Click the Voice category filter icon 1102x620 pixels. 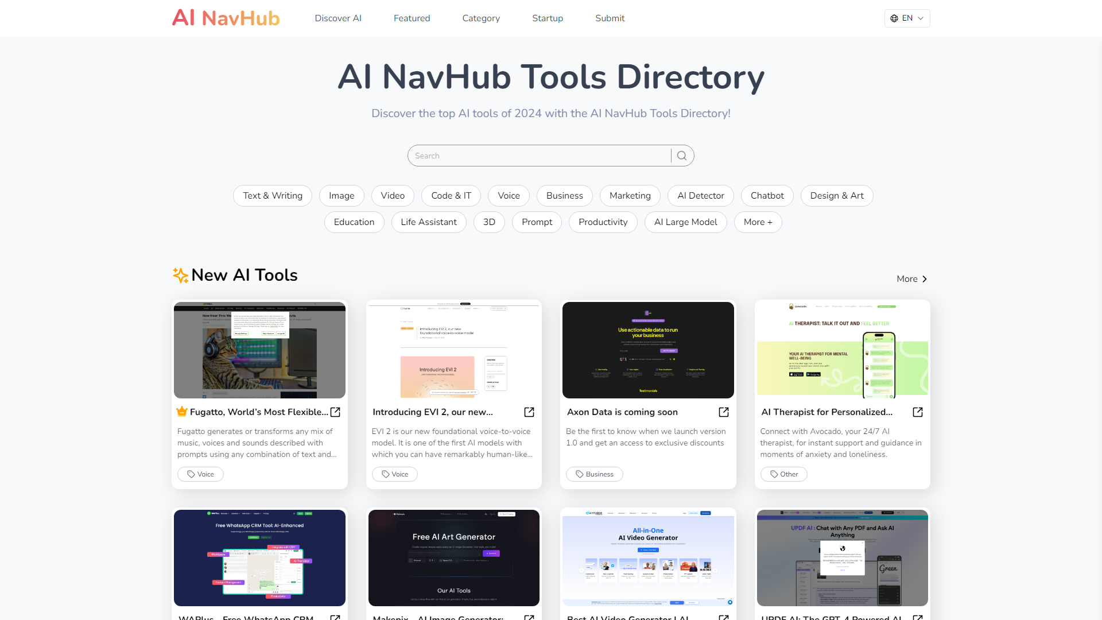508,195
